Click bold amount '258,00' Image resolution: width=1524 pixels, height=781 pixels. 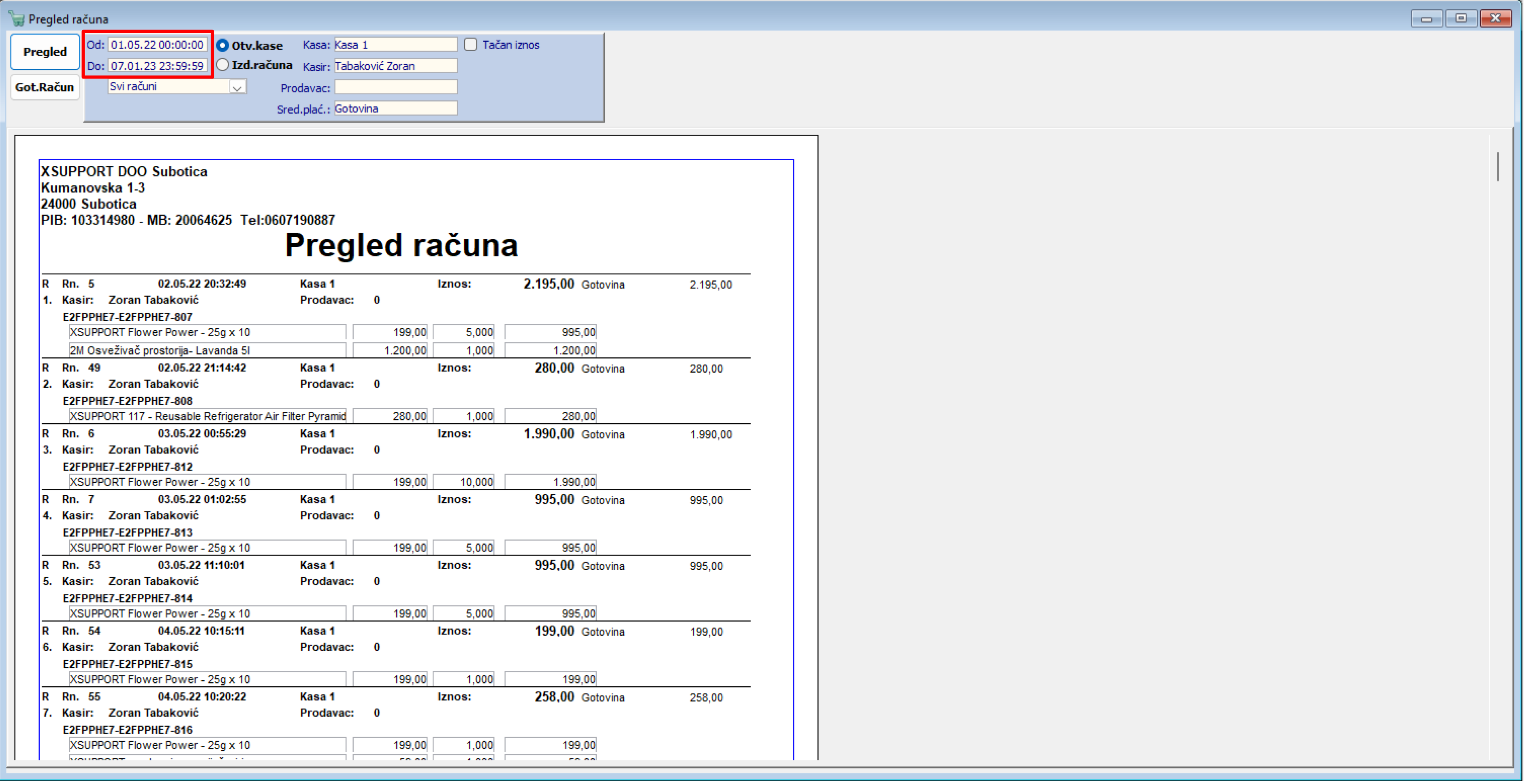[x=554, y=697]
